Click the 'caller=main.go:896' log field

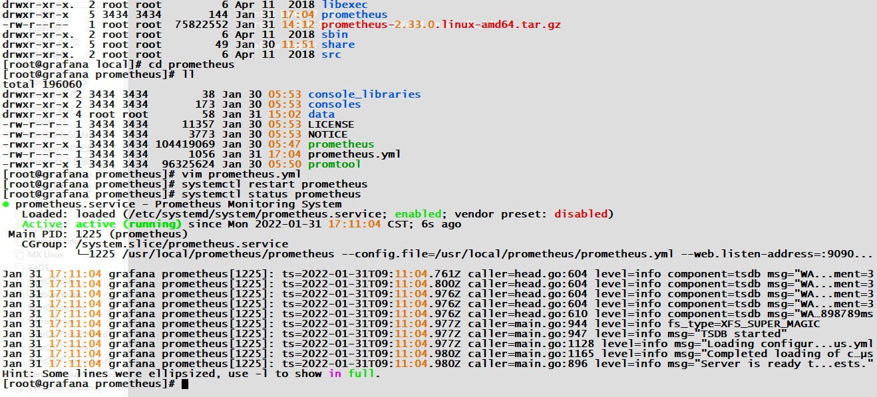click(x=528, y=364)
